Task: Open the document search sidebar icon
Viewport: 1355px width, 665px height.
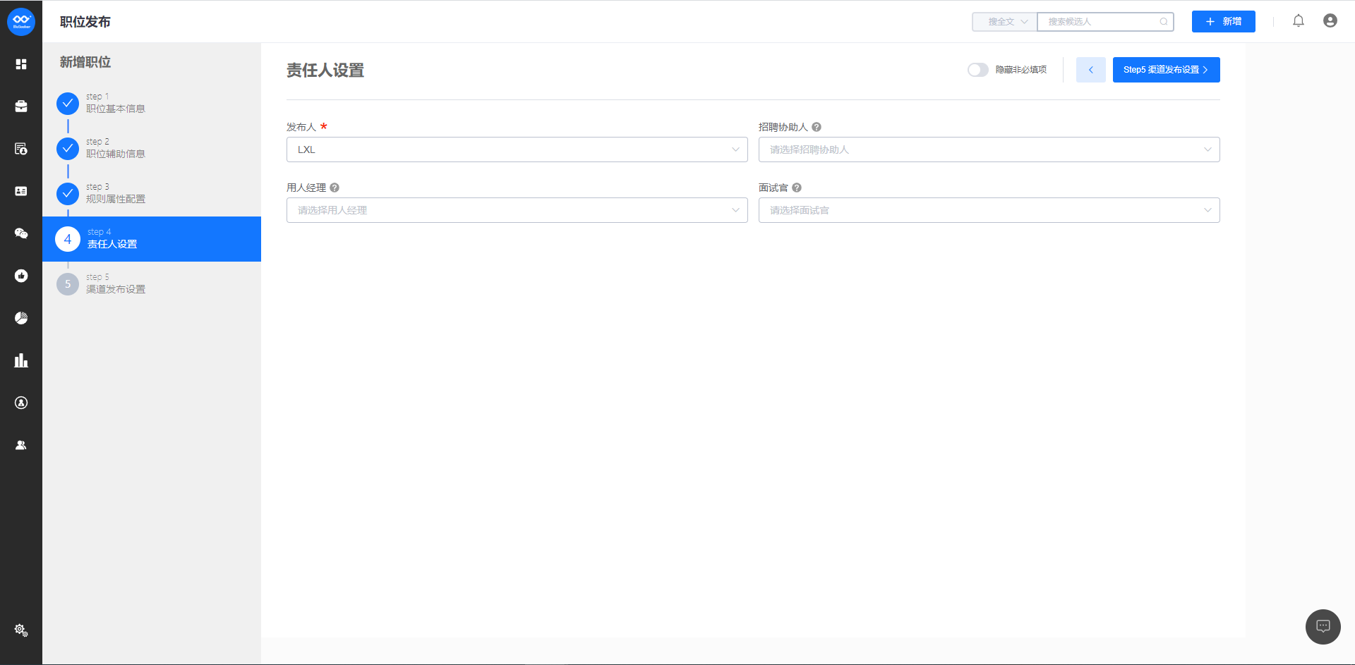Action: coord(21,149)
